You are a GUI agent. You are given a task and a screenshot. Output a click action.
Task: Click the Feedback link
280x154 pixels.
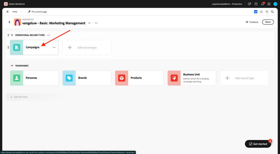(x=252, y=22)
